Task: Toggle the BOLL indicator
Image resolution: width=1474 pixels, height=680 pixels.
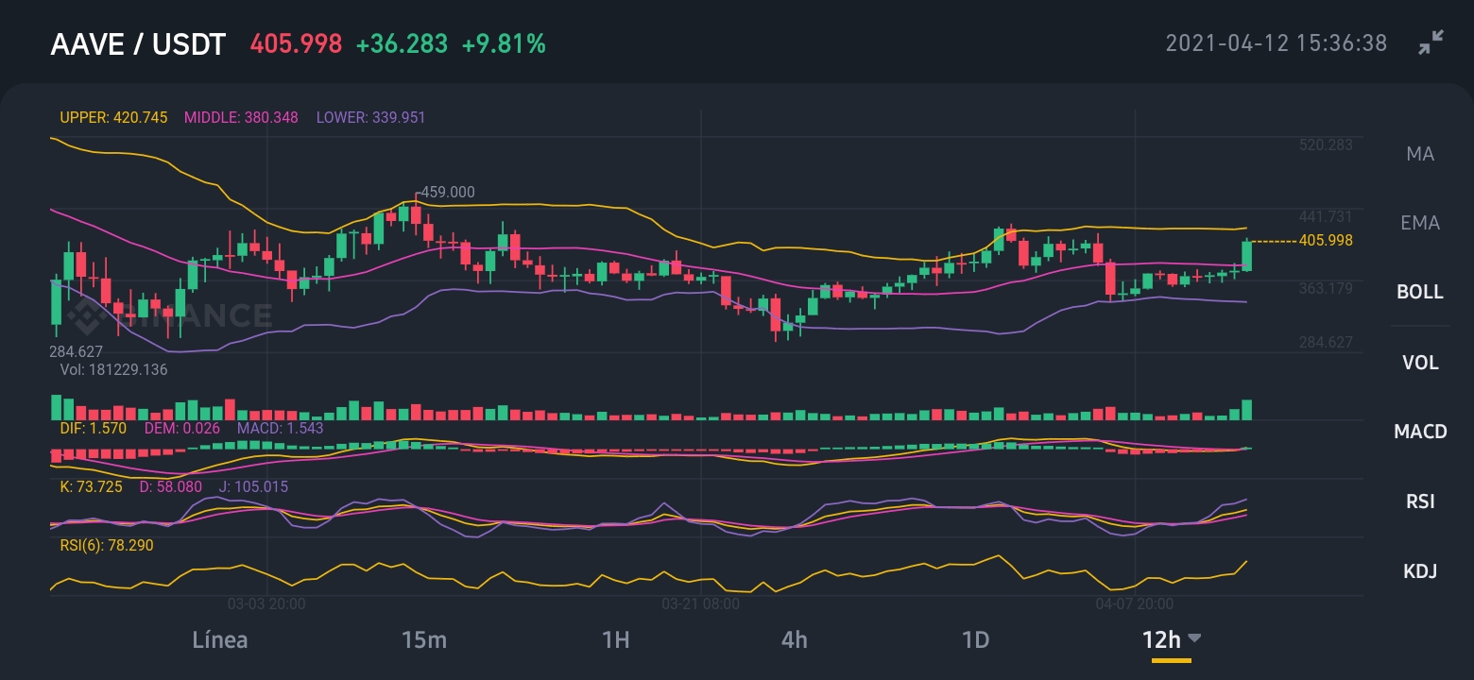Action: [x=1420, y=292]
